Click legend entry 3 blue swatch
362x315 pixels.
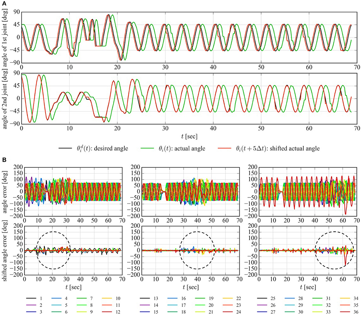[x=31, y=312]
